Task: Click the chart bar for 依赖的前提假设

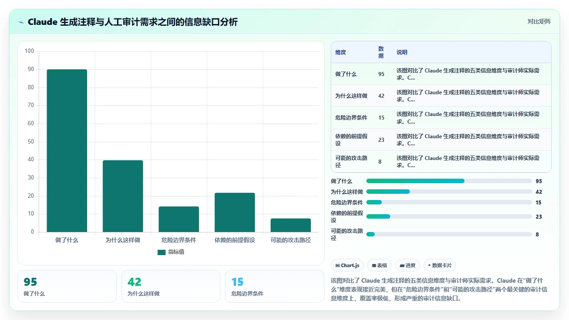Action: 235,212
